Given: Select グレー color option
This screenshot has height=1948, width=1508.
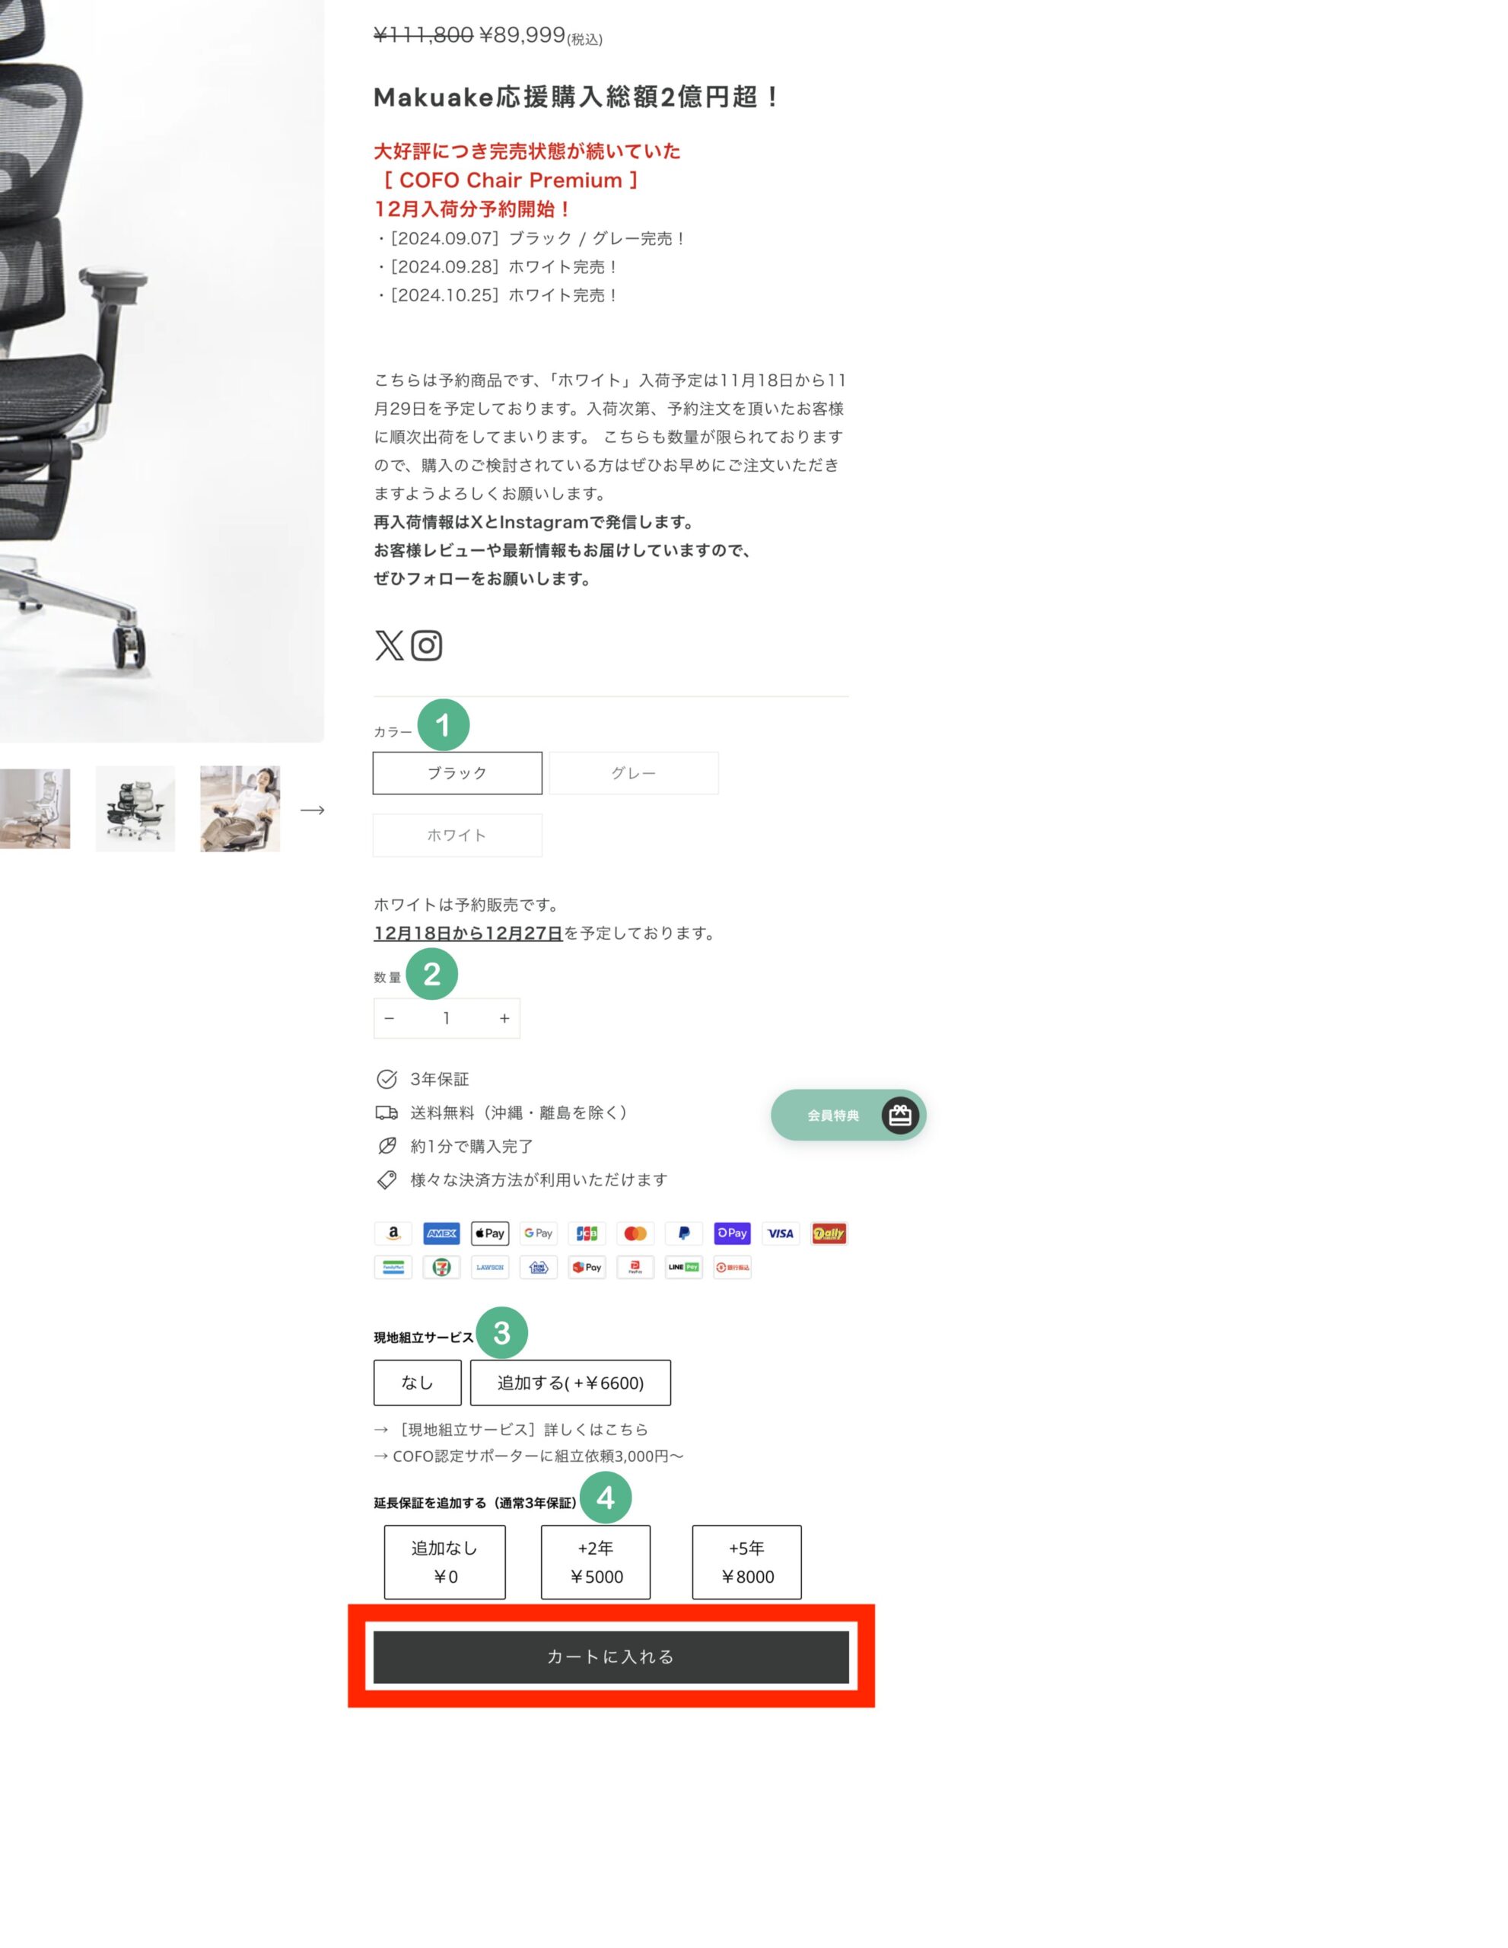Looking at the screenshot, I should click(632, 773).
